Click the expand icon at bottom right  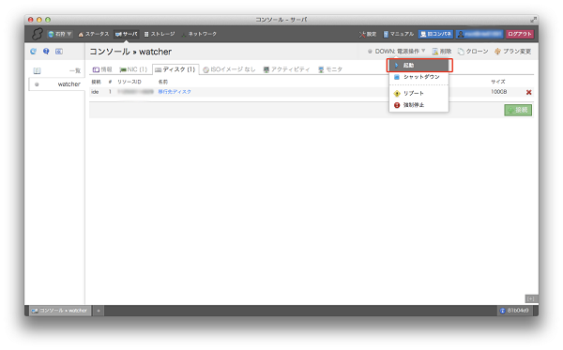(531, 298)
